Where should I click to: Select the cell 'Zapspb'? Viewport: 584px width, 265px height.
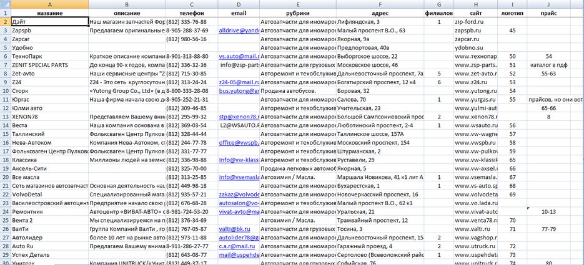[x=49, y=31]
